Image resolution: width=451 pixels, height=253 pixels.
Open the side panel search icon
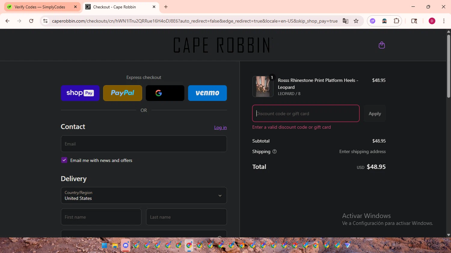point(414,21)
